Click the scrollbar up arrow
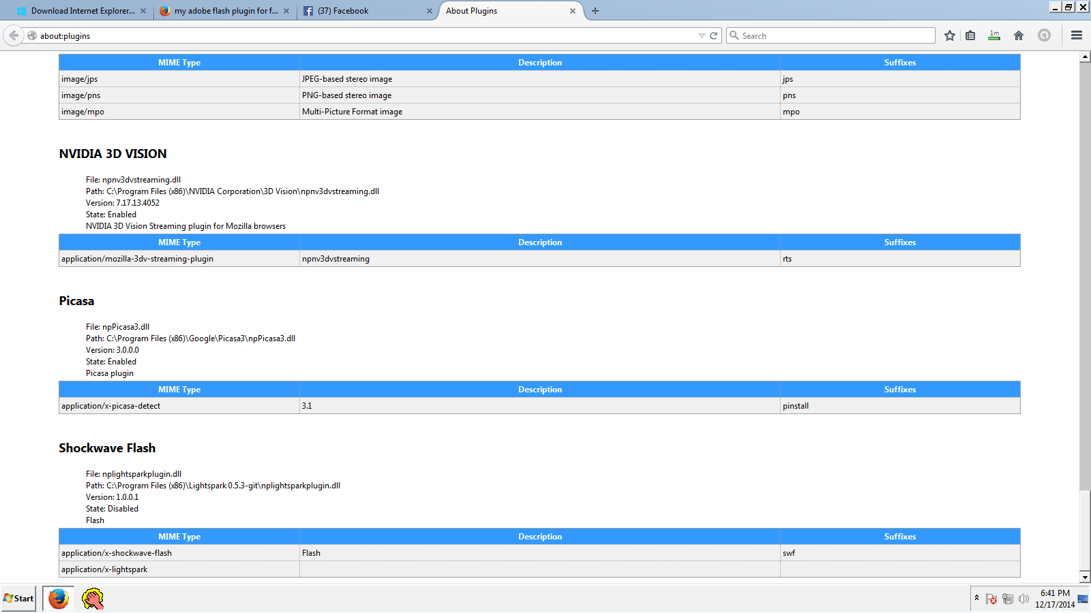The width and height of the screenshot is (1091, 613). tap(1085, 57)
